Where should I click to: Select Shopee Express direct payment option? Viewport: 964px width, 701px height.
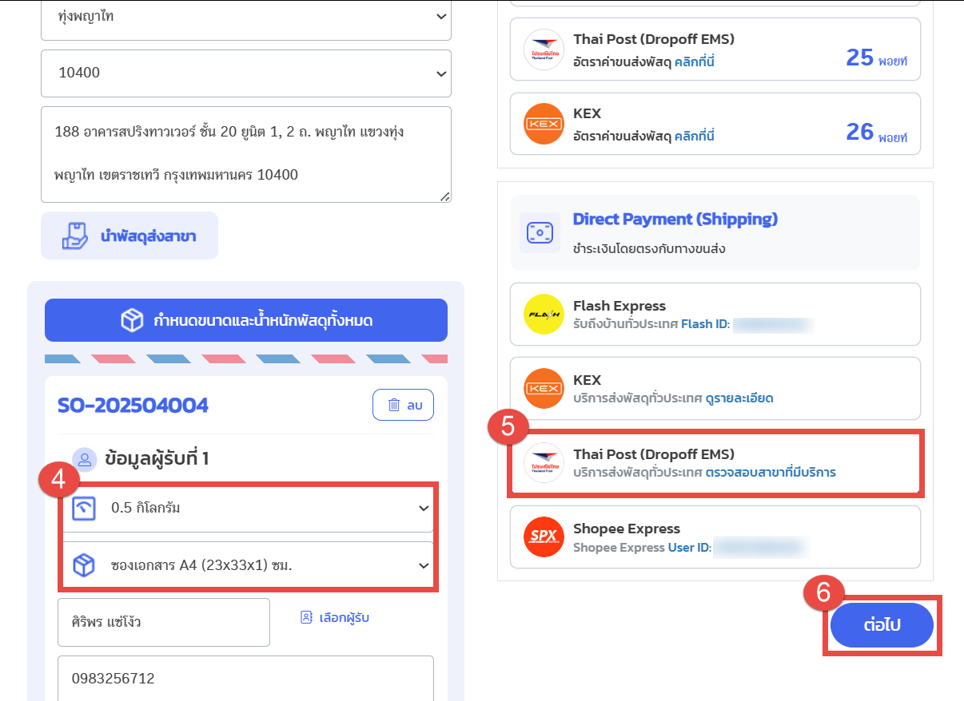(715, 537)
